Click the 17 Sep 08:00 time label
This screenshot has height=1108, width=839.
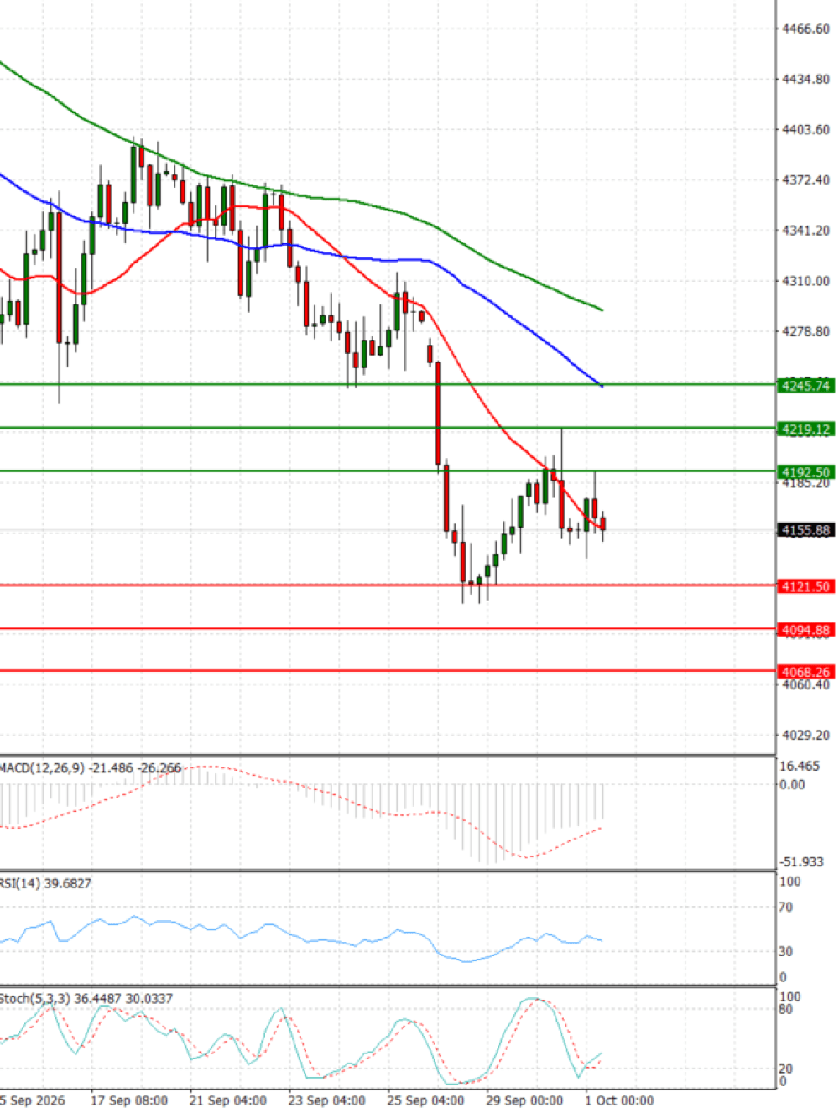point(129,1100)
